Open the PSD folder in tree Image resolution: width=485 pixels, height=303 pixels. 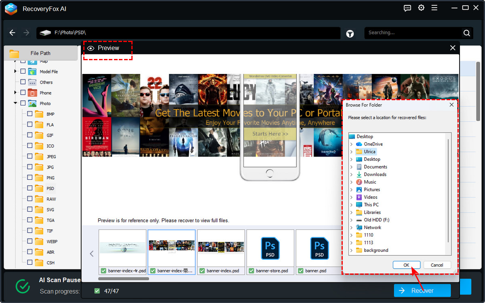click(x=50, y=189)
